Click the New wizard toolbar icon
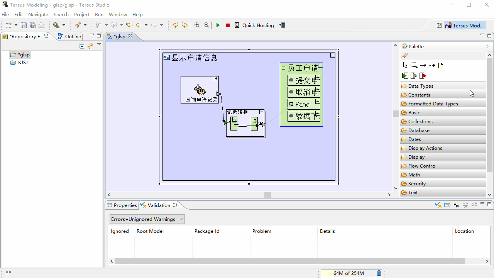494x278 pixels. [x=8, y=25]
